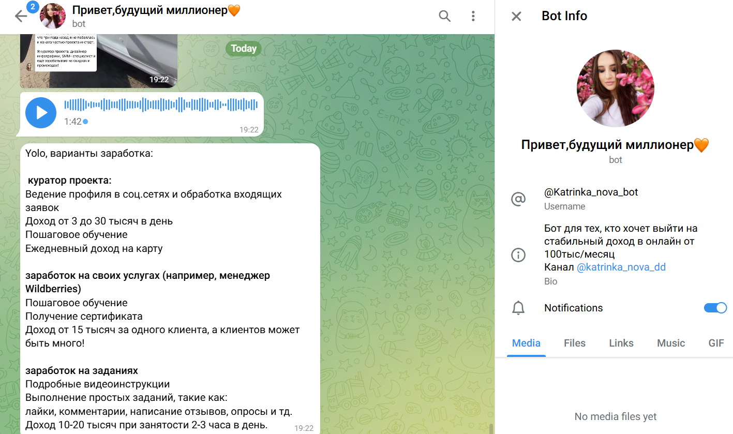Open search in this chat
This screenshot has height=434, width=733.
coord(445,16)
